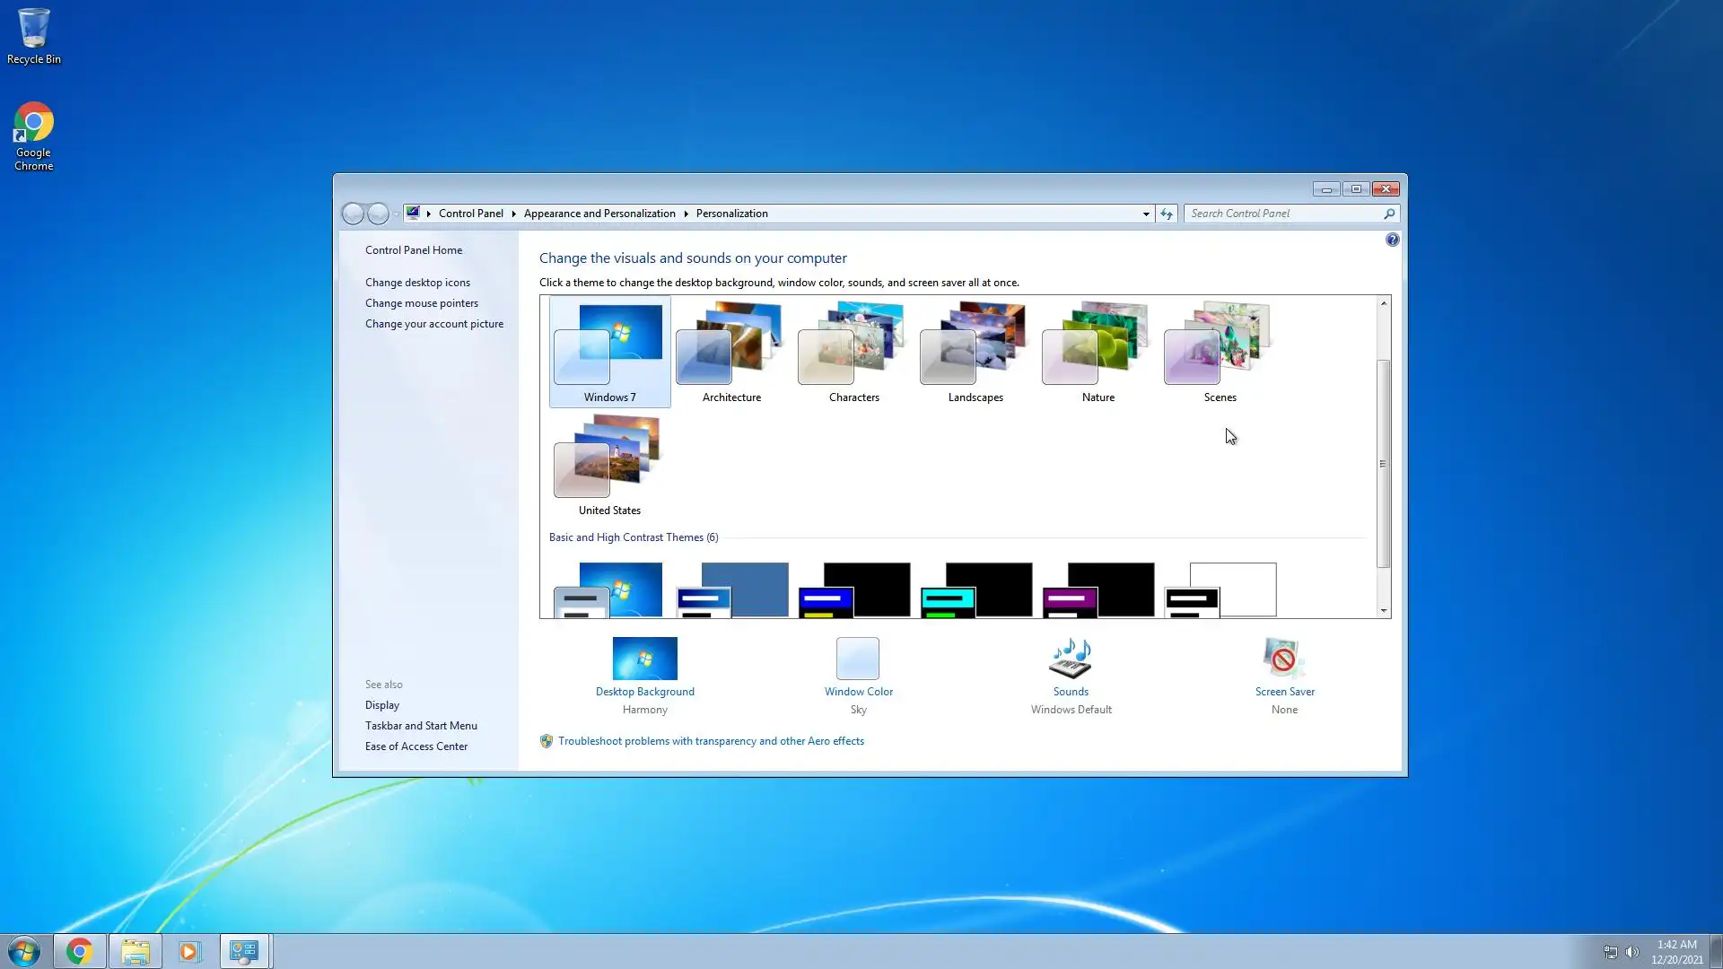Open Window Color settings icon
The height and width of the screenshot is (969, 1723).
(858, 659)
